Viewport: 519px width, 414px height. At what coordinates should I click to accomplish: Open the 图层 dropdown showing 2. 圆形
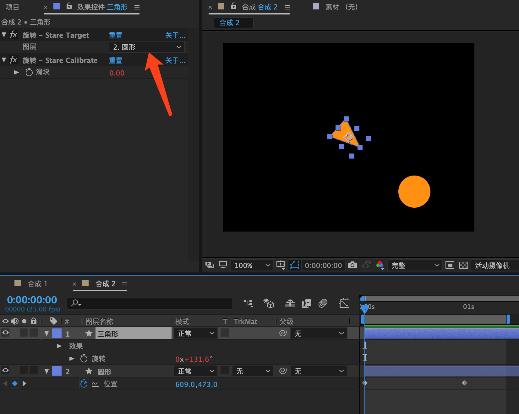tap(146, 47)
